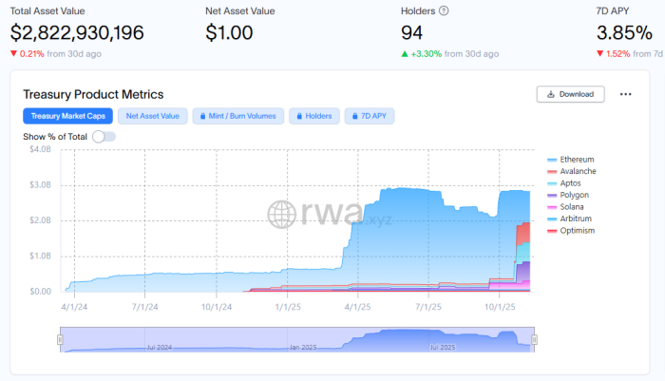Click the Holders help question mark icon
The image size is (665, 381).
point(444,10)
